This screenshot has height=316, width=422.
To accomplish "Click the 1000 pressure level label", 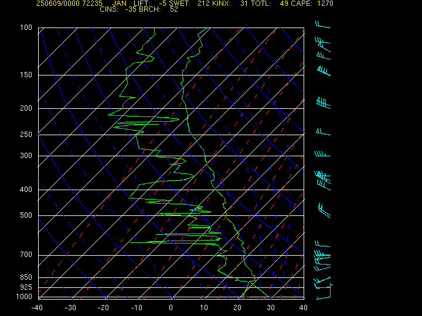I will [24, 297].
